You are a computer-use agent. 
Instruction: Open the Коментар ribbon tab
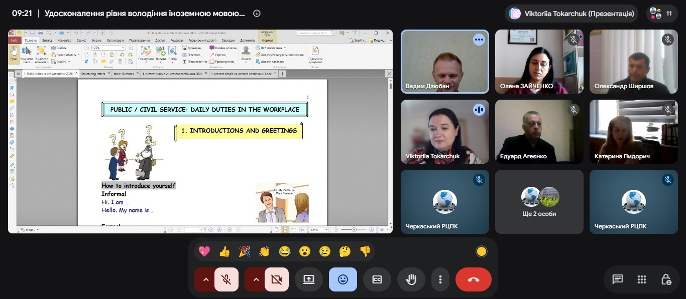click(x=64, y=40)
